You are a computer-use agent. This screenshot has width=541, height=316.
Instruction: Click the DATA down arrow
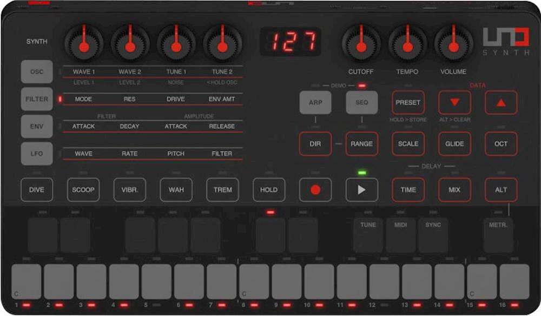click(x=454, y=102)
